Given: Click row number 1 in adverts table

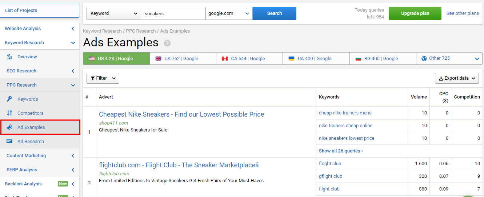Looking at the screenshot, I should click(x=89, y=132).
